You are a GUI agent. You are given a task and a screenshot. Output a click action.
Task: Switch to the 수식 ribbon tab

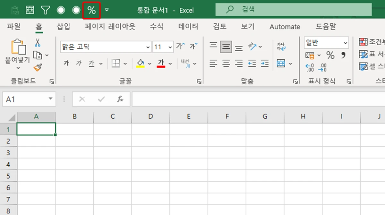157,27
